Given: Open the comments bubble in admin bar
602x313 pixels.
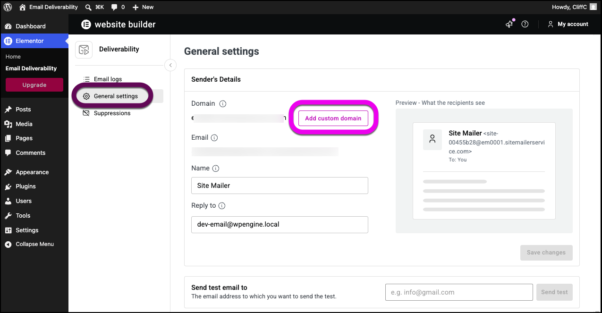Looking at the screenshot, I should point(118,7).
